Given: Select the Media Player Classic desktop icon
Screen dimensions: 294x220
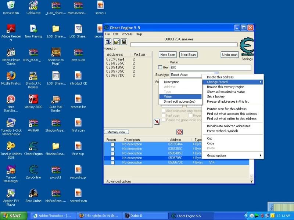Looking at the screenshot, I should coord(11,56).
